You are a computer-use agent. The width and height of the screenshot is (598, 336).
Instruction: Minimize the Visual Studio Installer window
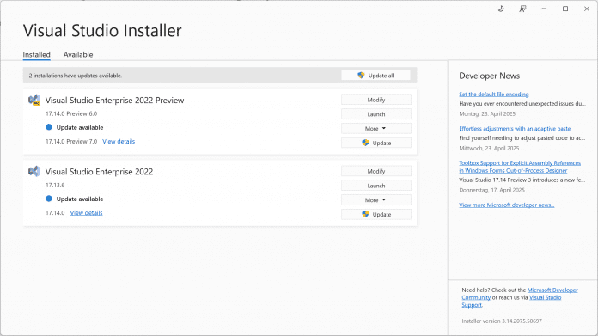pyautogui.click(x=544, y=9)
